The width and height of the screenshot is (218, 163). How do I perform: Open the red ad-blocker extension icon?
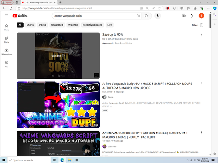click(167, 8)
